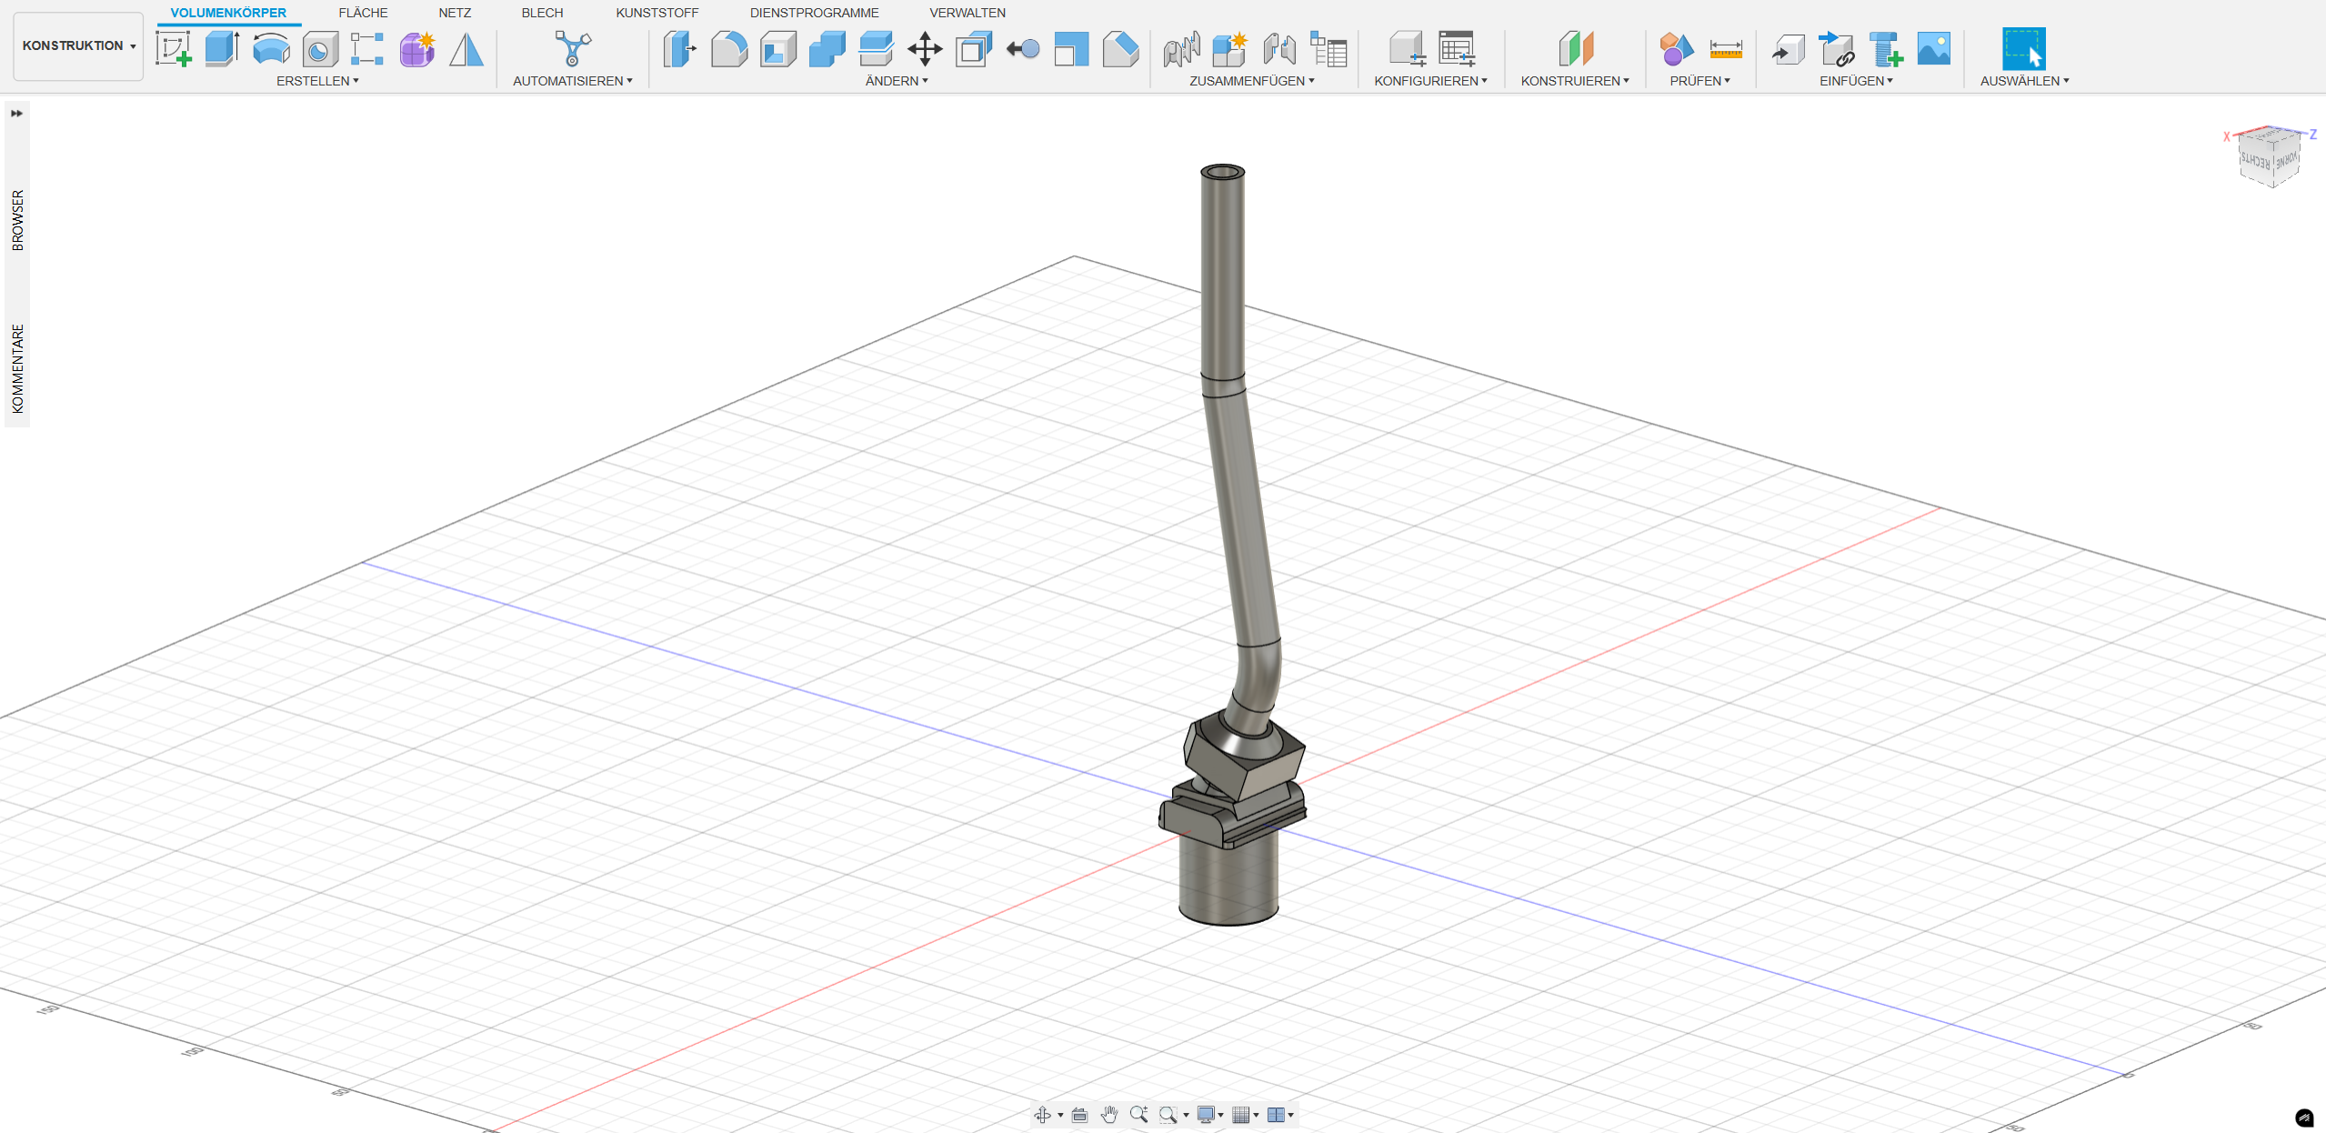Image resolution: width=2326 pixels, height=1133 pixels.
Task: Open the KONSTRUKTION workspace dropdown
Action: pyautogui.click(x=78, y=45)
